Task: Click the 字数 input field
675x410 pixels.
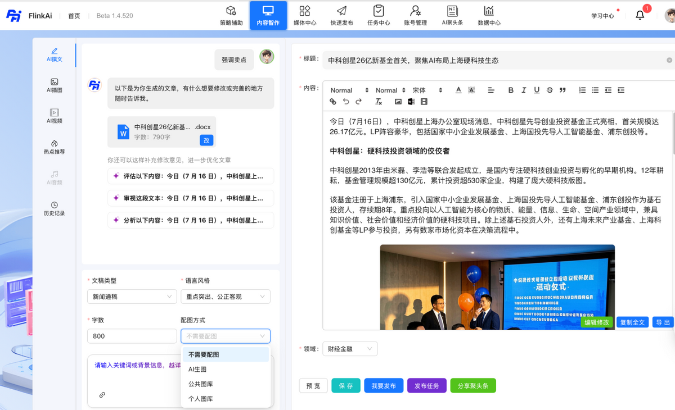Action: [x=132, y=336]
